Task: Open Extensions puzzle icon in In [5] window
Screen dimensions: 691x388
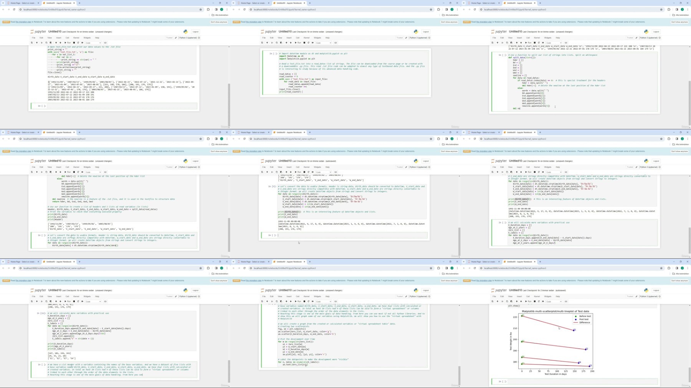Action: pyautogui.click(x=438, y=139)
